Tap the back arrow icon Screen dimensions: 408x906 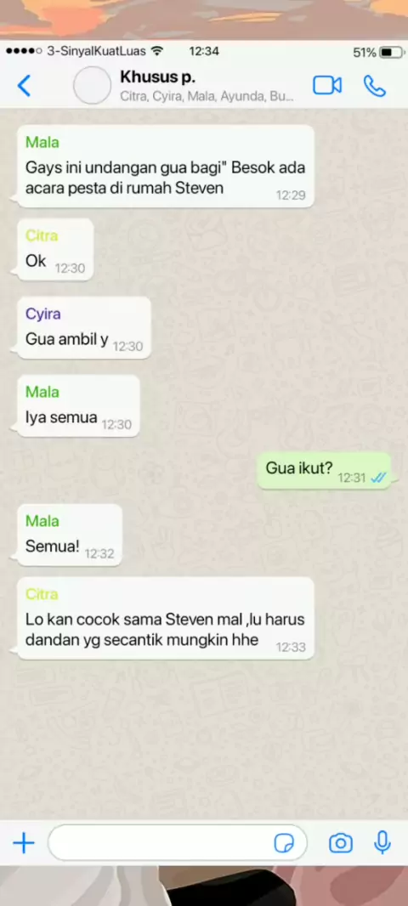[25, 86]
